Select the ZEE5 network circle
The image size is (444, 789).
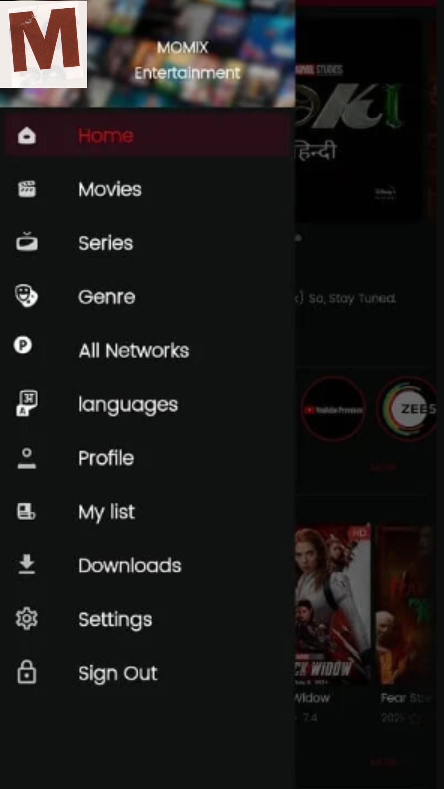tap(407, 409)
